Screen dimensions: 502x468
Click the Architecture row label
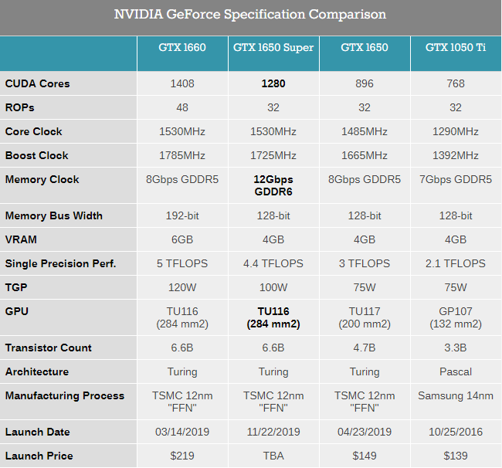click(37, 371)
